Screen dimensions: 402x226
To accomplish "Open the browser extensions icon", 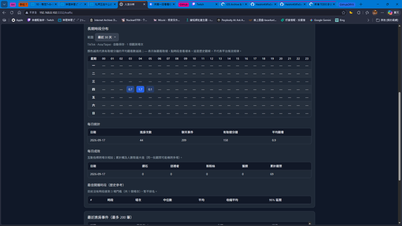I will point(358,12).
